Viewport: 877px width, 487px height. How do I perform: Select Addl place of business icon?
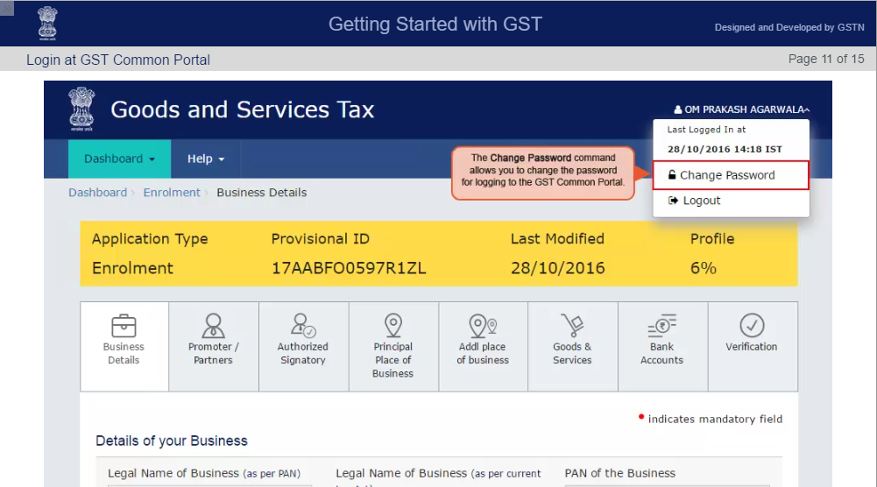(x=483, y=326)
